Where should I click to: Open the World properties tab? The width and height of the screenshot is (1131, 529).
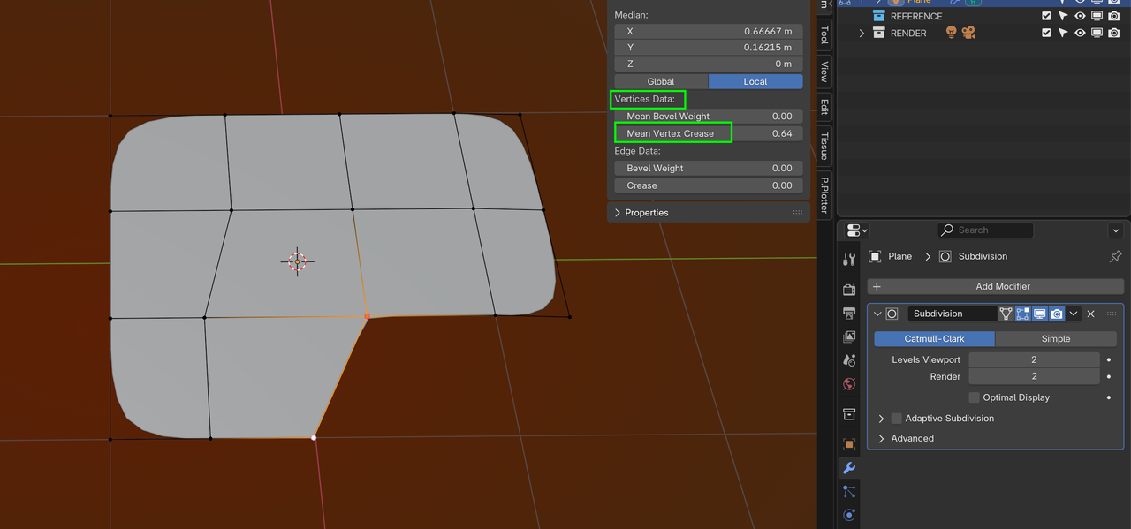(x=849, y=384)
